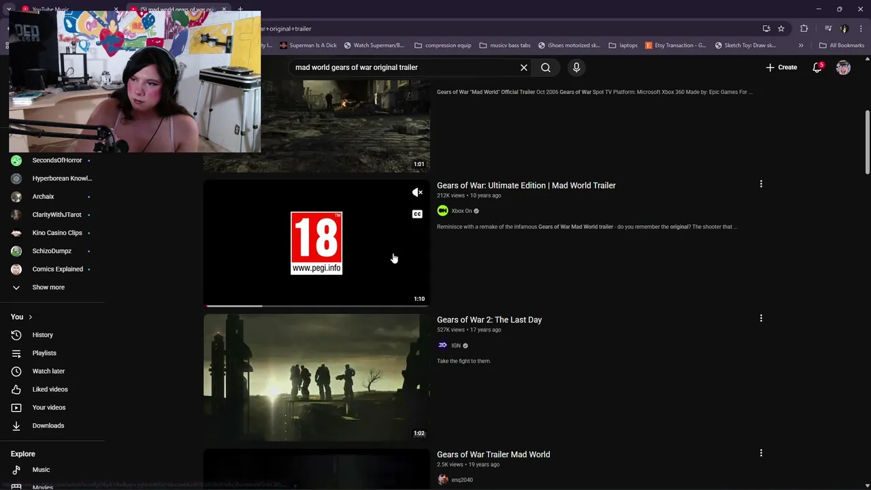Open the Gears of War Trailer Mad World title
The image size is (871, 490).
[x=493, y=455]
